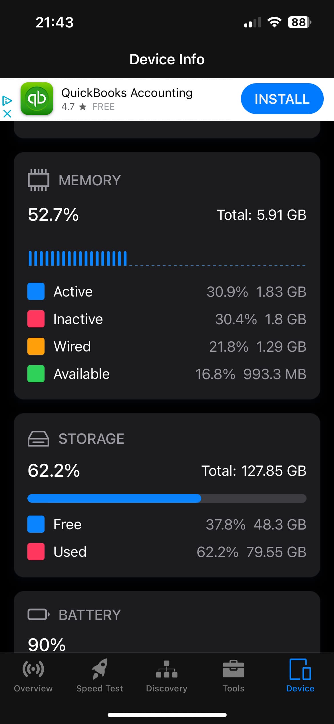Tap the ad choices triangle icon

(7, 100)
